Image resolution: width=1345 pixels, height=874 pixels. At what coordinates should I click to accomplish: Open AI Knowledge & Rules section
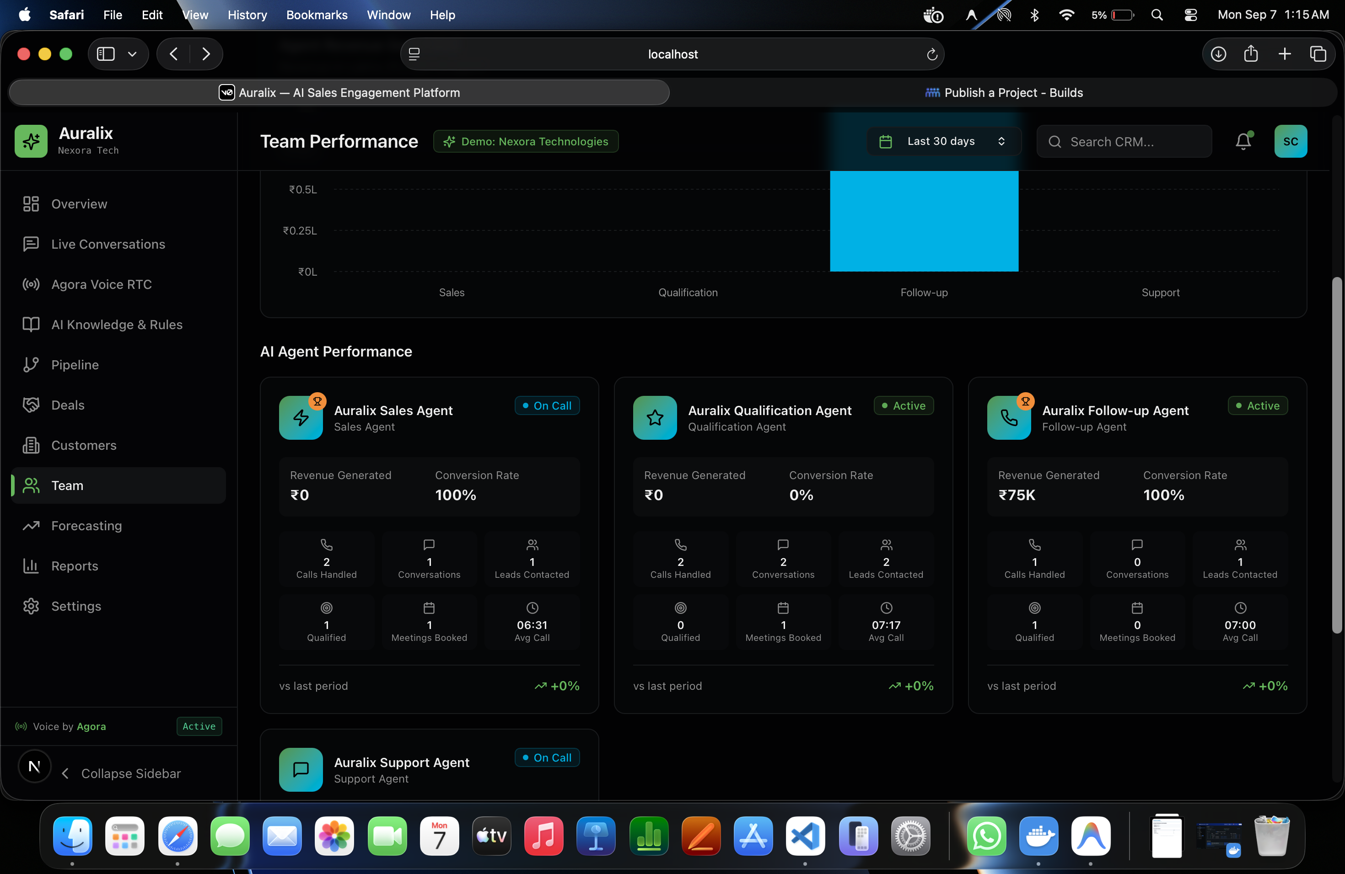click(118, 325)
